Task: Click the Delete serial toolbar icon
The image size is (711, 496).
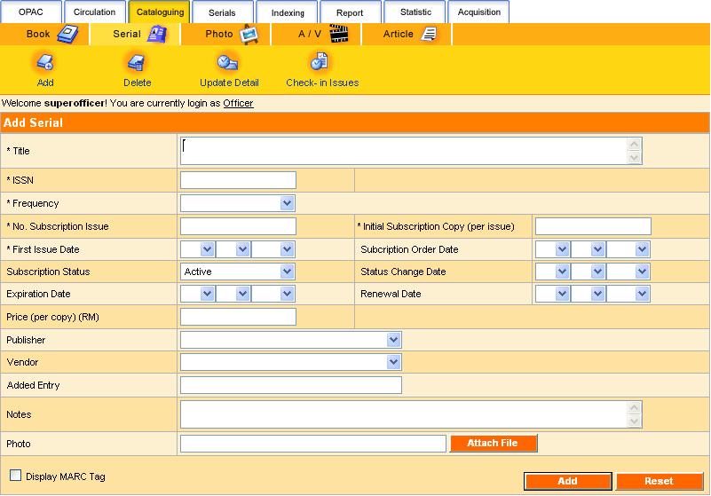Action: point(137,63)
